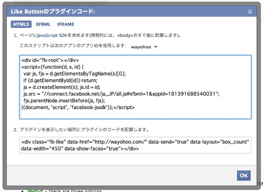Viewport: 263px width, 192px height.
Task: Click the Like Button plugin code title
Action: tap(53, 12)
